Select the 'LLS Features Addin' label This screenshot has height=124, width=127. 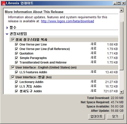tap(33, 72)
